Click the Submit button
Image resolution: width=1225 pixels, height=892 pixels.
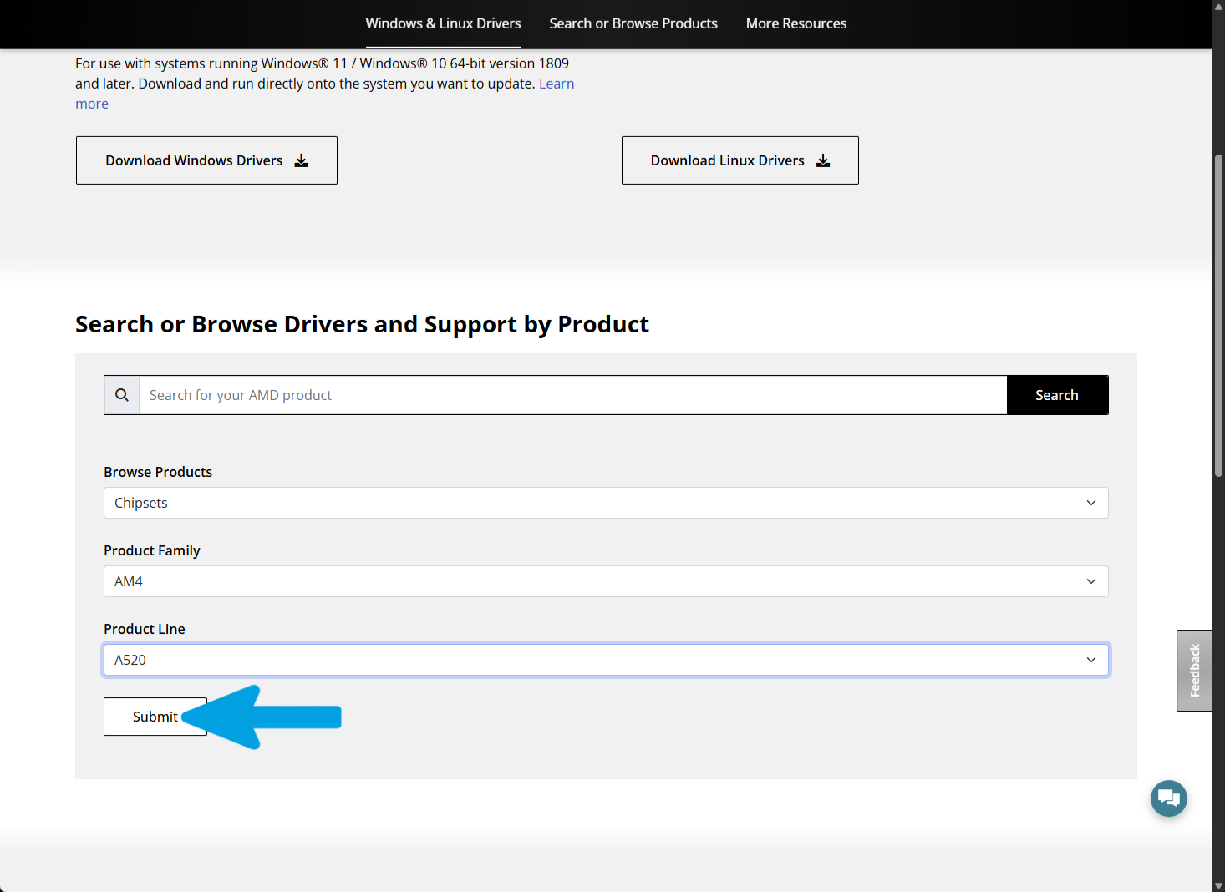point(155,717)
